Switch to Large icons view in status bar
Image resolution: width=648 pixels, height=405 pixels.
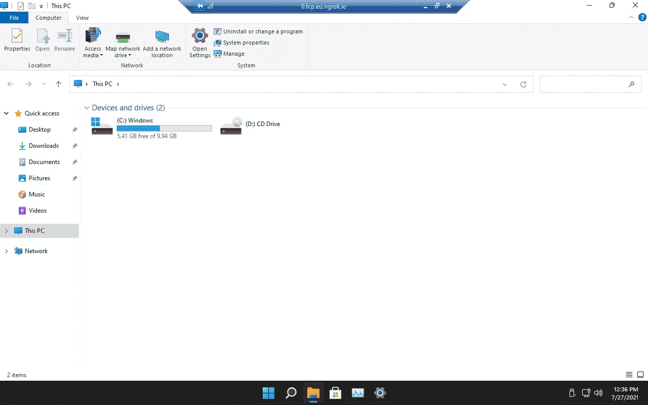640,375
